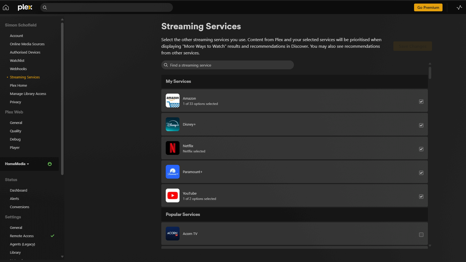Click the Netflix logo icon

pos(172,148)
